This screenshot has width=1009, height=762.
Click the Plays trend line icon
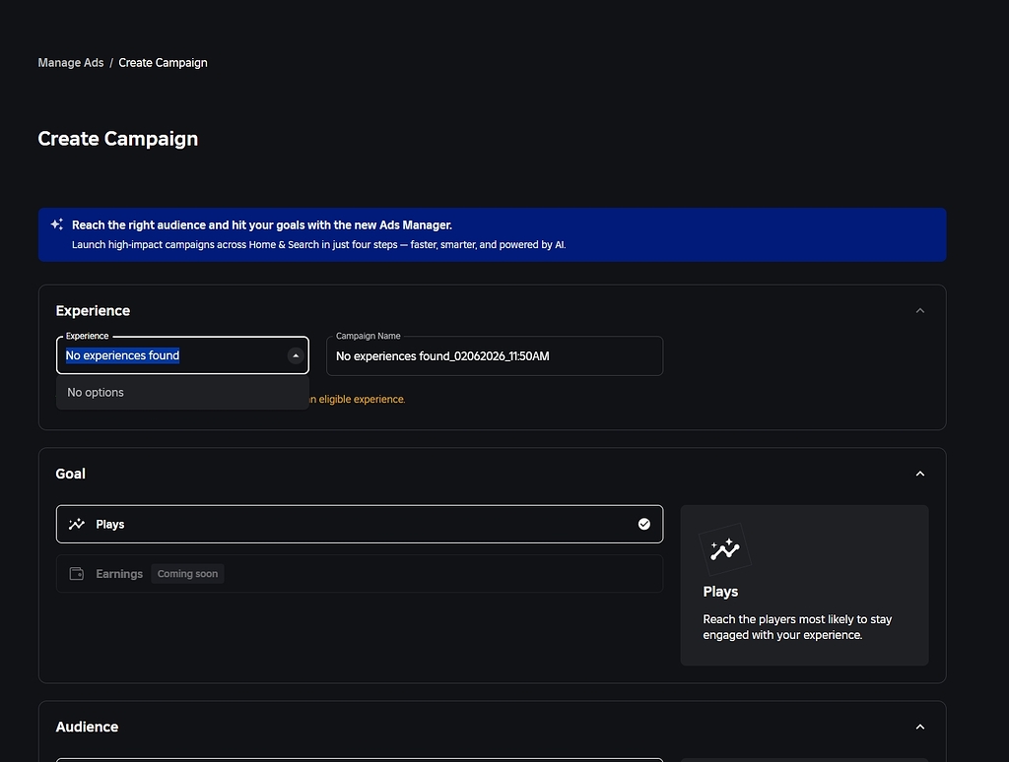(77, 524)
